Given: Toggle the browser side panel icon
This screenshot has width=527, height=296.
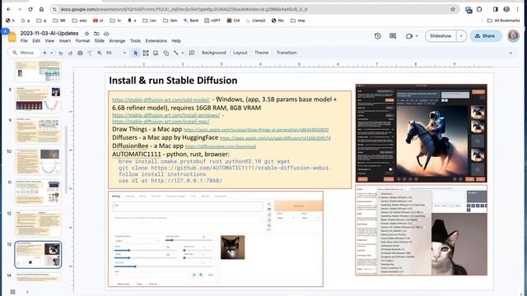Looking at the screenshot, I should click(496, 9).
